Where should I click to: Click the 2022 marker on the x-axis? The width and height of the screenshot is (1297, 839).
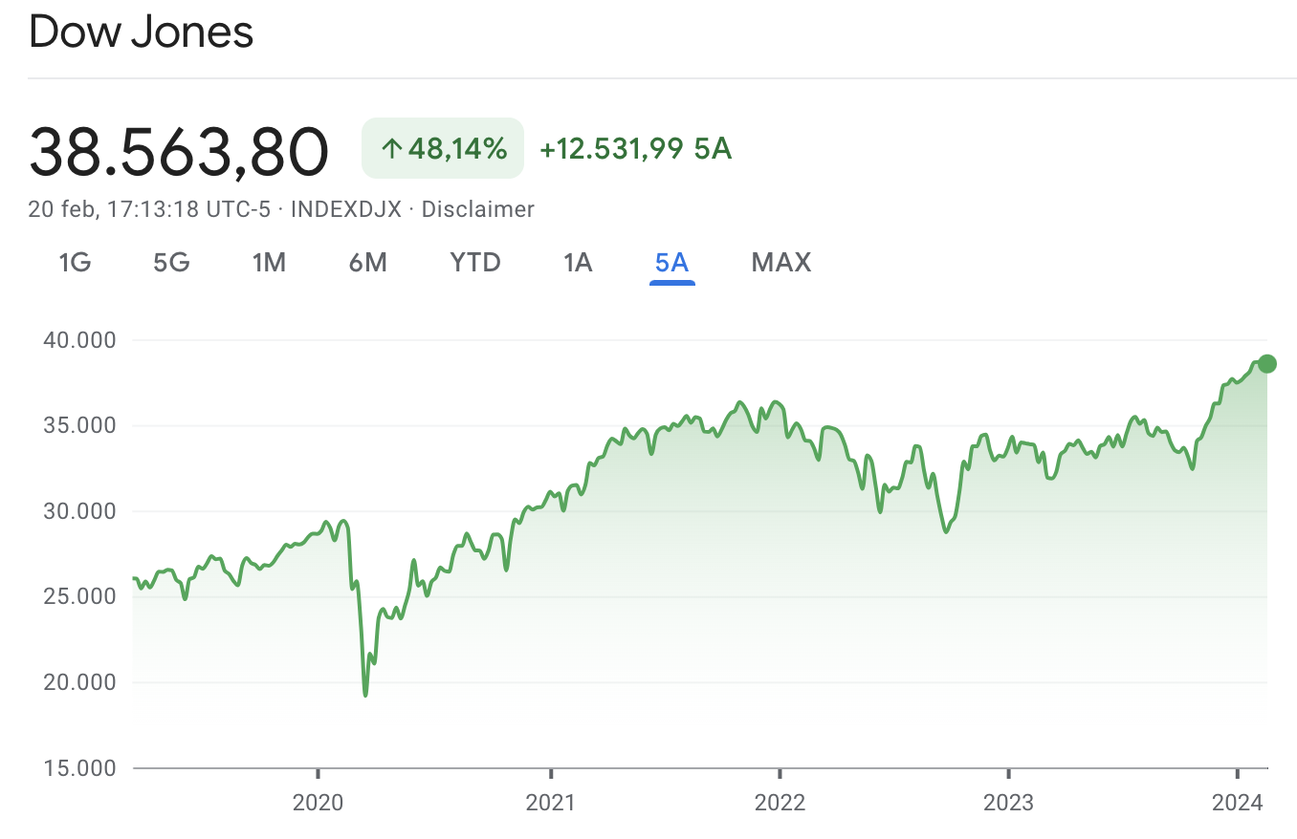(x=780, y=801)
